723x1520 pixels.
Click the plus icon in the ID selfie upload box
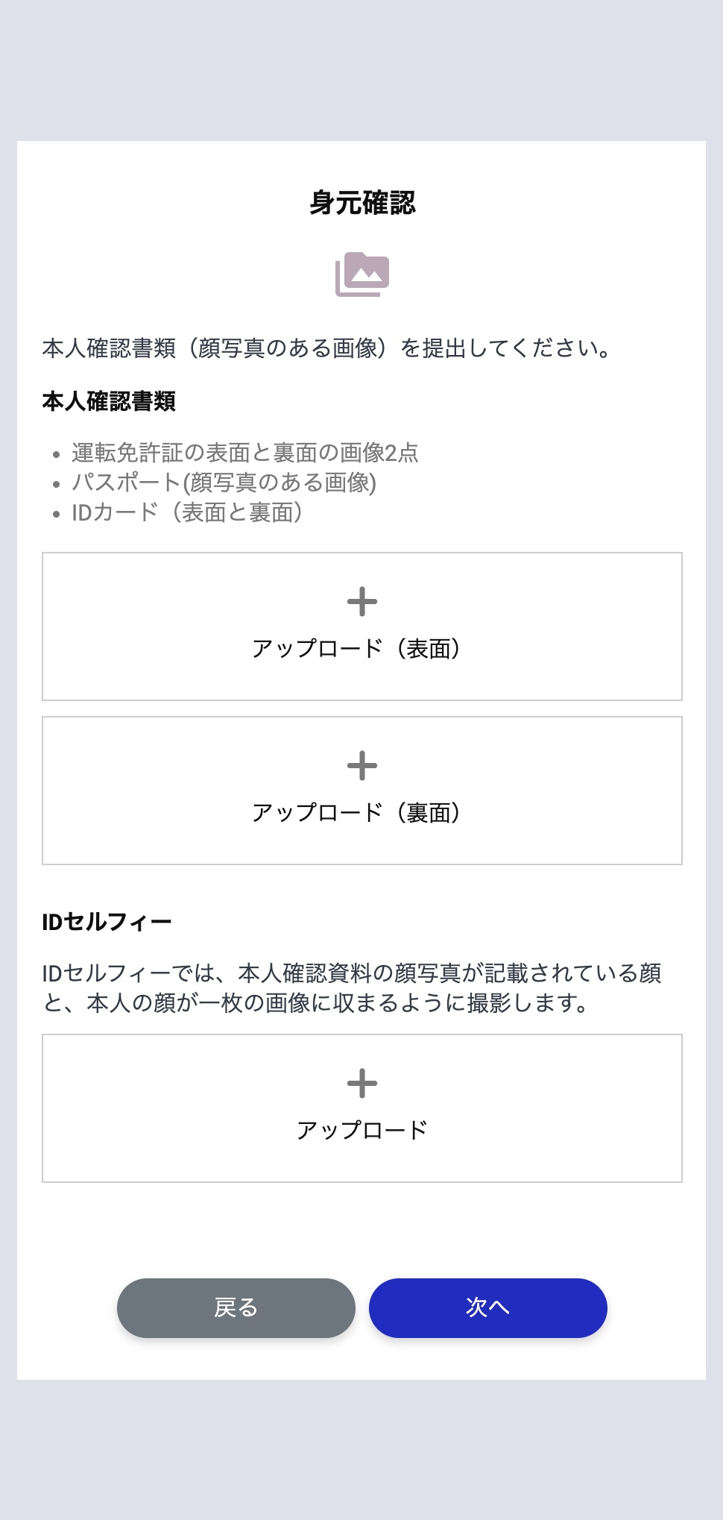tap(362, 1084)
